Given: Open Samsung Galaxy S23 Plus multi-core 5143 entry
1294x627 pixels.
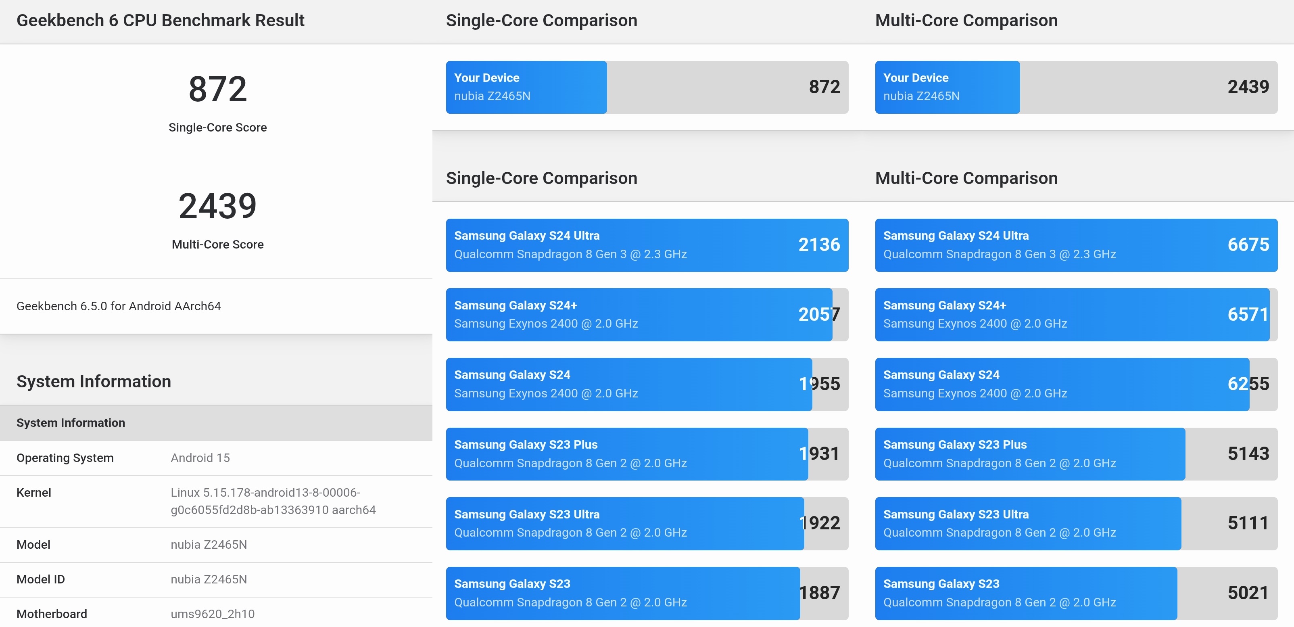Looking at the screenshot, I should tap(1075, 454).
